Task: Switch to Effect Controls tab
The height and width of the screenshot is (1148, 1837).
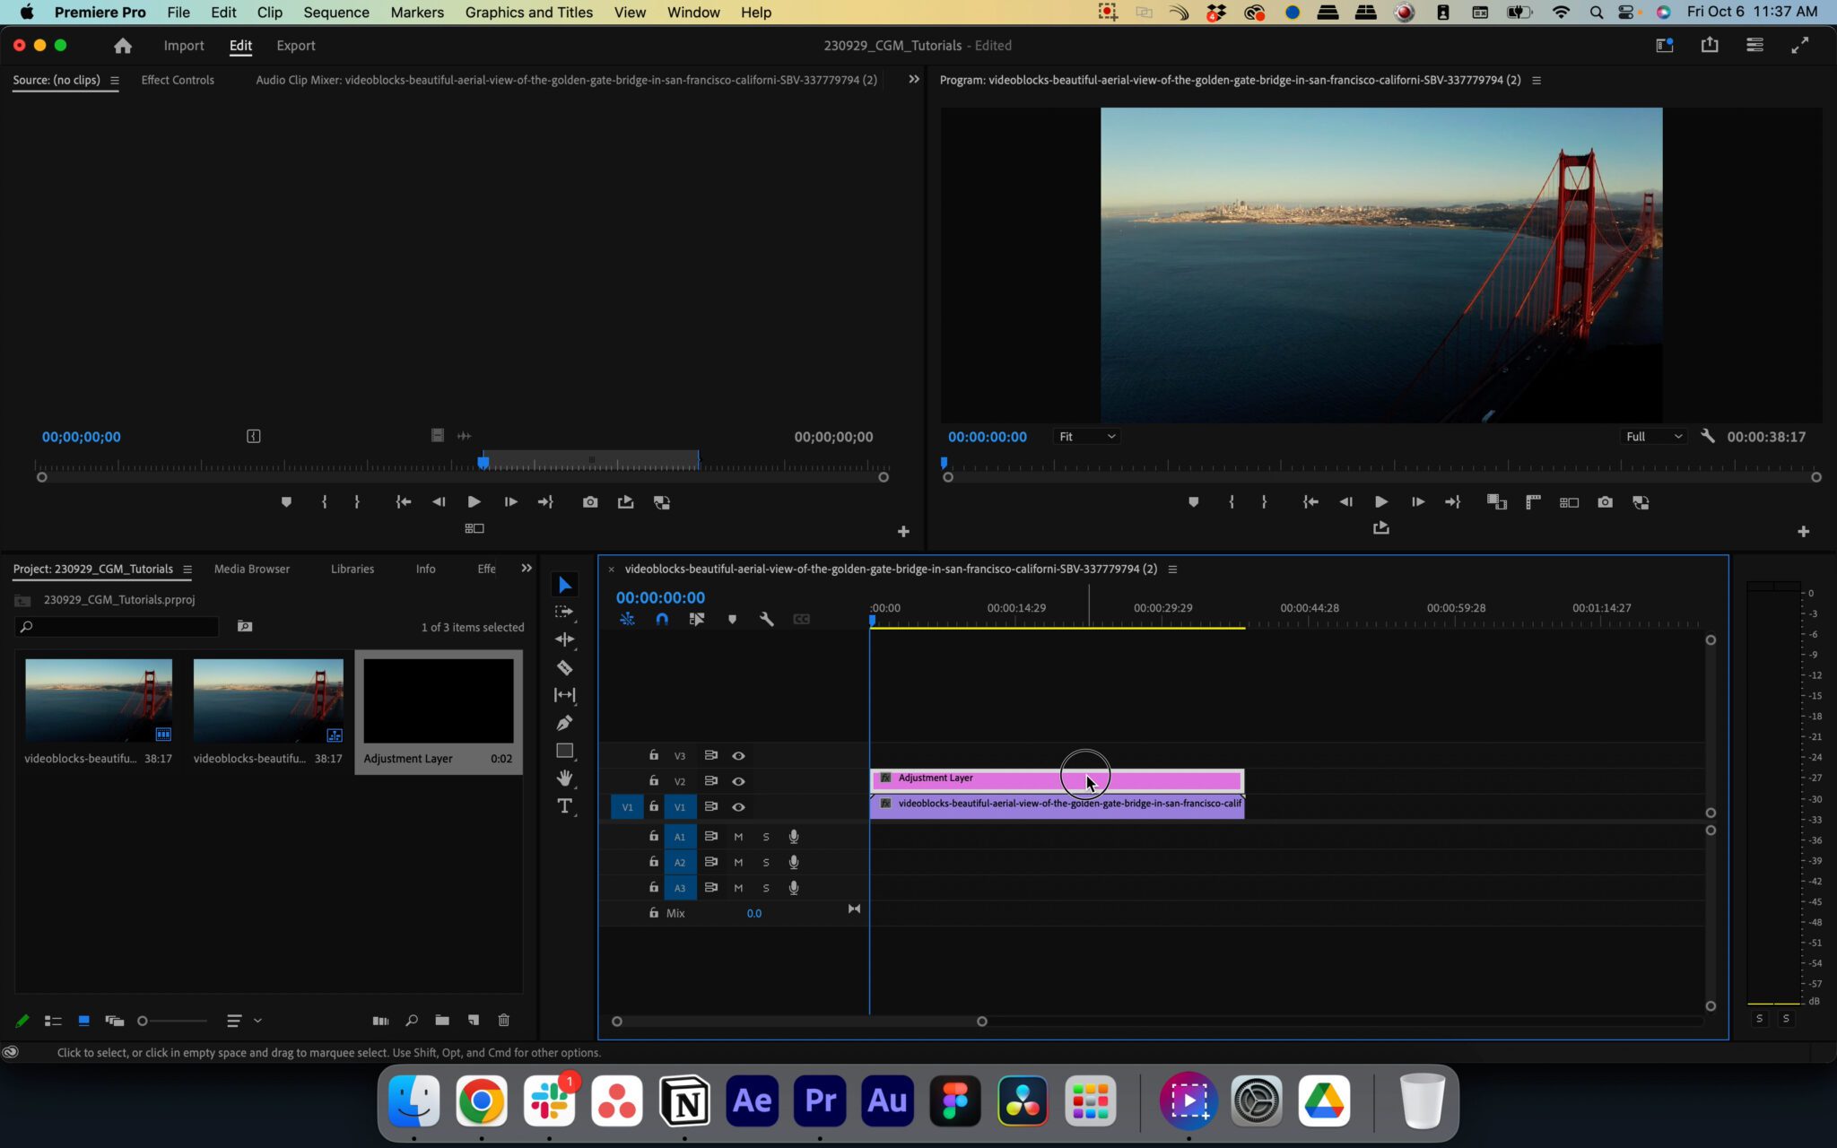Action: point(178,80)
